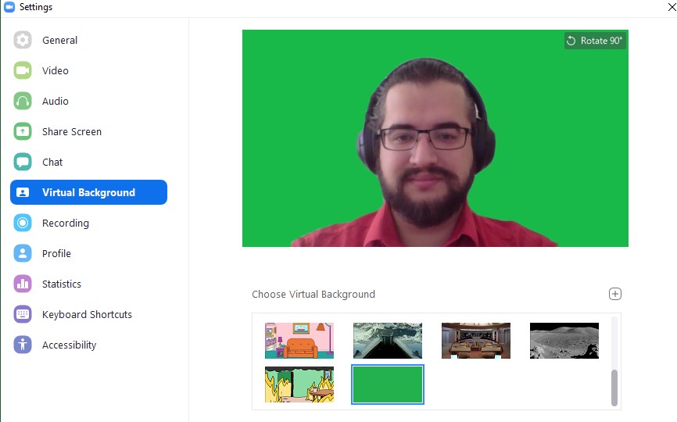
Task: Click the Recording circle icon
Action: coord(23,224)
